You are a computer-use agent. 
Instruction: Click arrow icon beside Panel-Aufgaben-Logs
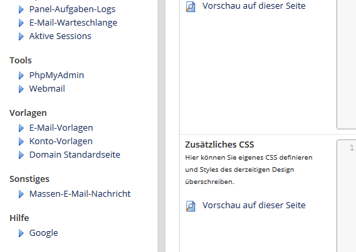click(x=21, y=9)
